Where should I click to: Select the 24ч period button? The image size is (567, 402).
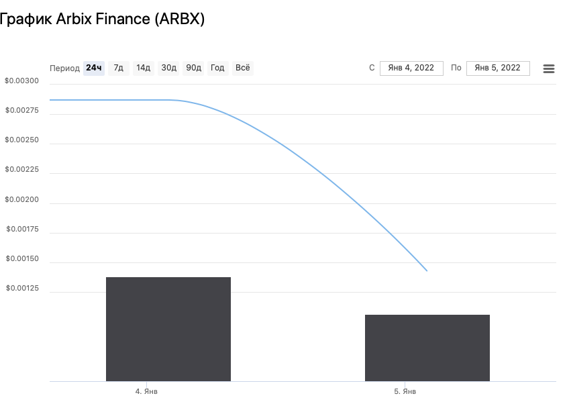click(x=94, y=68)
